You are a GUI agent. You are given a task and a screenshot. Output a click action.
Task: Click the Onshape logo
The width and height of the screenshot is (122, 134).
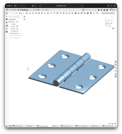[x=11, y=10]
